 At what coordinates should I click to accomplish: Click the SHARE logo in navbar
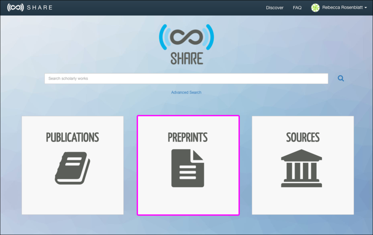click(x=30, y=7)
